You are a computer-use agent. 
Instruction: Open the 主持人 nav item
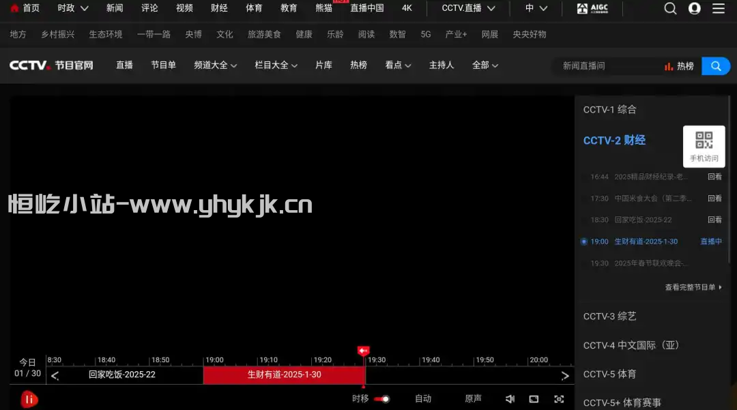point(442,65)
